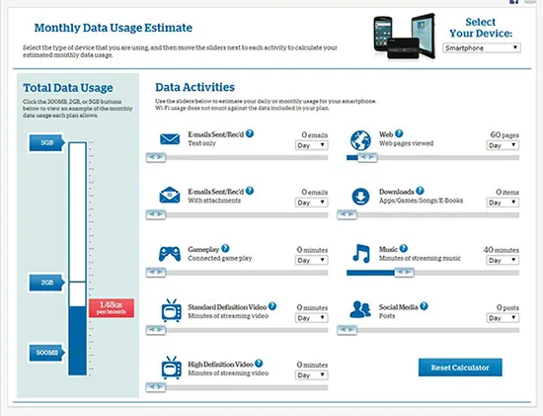Click the Reset Calculator button
This screenshot has height=416, width=543.
pyautogui.click(x=460, y=368)
